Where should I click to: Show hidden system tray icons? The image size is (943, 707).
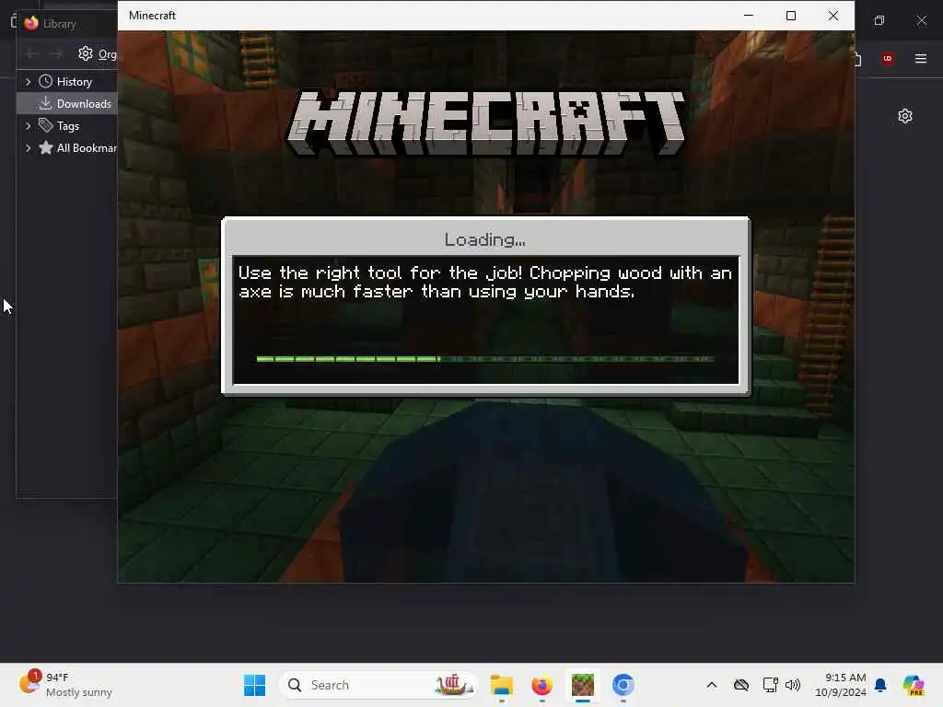click(712, 685)
